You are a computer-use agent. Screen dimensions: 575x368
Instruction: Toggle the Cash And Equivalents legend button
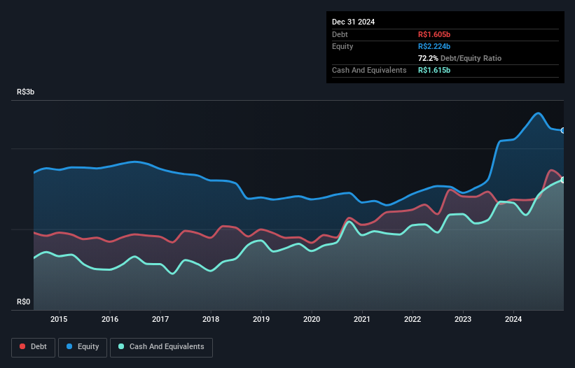pos(161,347)
